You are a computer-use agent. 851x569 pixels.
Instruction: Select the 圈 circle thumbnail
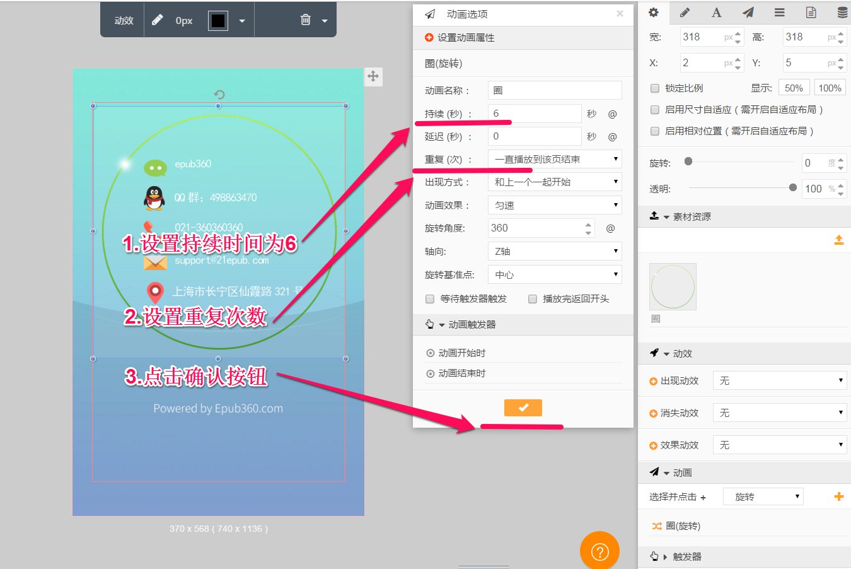(673, 286)
